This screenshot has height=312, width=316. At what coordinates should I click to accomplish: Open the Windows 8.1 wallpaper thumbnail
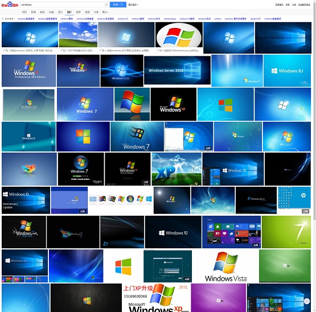pos(287,71)
